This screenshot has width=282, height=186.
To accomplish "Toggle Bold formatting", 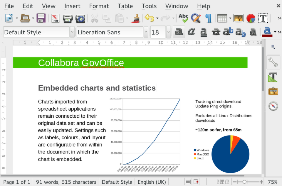I will click(x=179, y=32).
